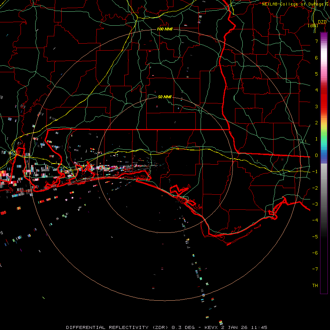Click the '3' value on the color scale
The height and width of the screenshot is (330, 330).
(316, 106)
